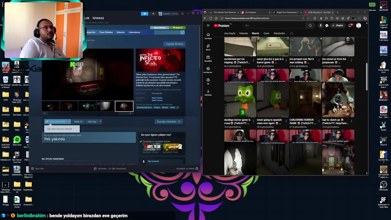This screenshot has width=391, height=220.
Task: Select third screenshot thumbnail with green light
Action: pos(87,106)
